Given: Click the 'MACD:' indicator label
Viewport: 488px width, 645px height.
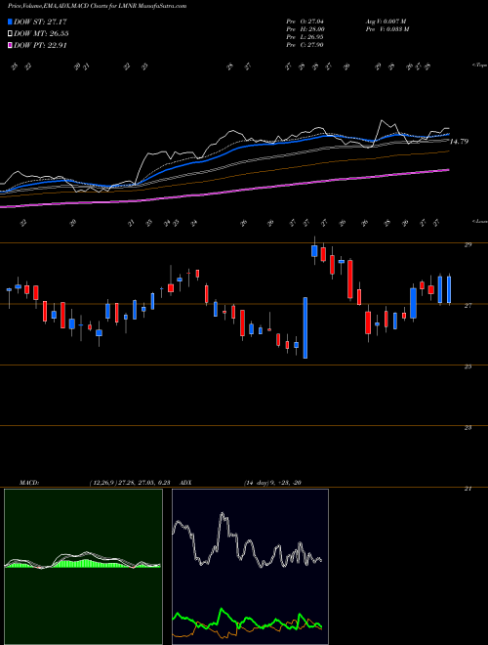Looking at the screenshot, I should 28,483.
